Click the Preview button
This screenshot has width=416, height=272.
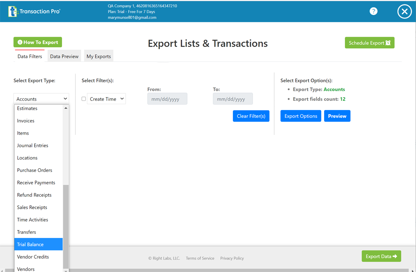click(337, 116)
